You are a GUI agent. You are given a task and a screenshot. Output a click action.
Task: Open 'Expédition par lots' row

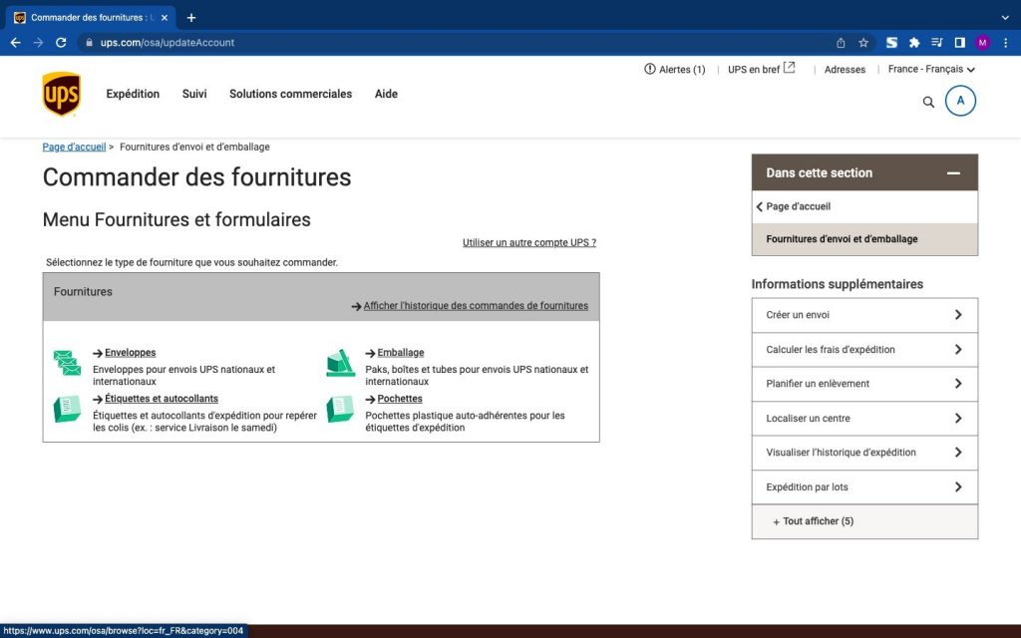click(x=864, y=486)
